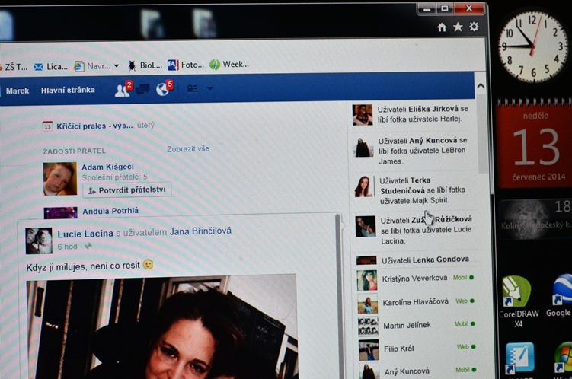Open the notebook-and-pen desktop shortcut
572x379 pixels.
[x=519, y=358]
